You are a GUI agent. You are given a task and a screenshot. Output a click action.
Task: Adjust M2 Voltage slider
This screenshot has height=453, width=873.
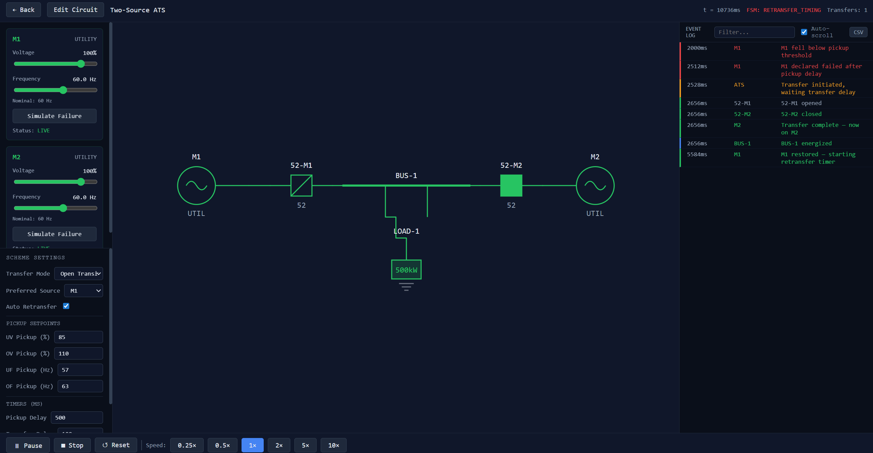click(56, 182)
